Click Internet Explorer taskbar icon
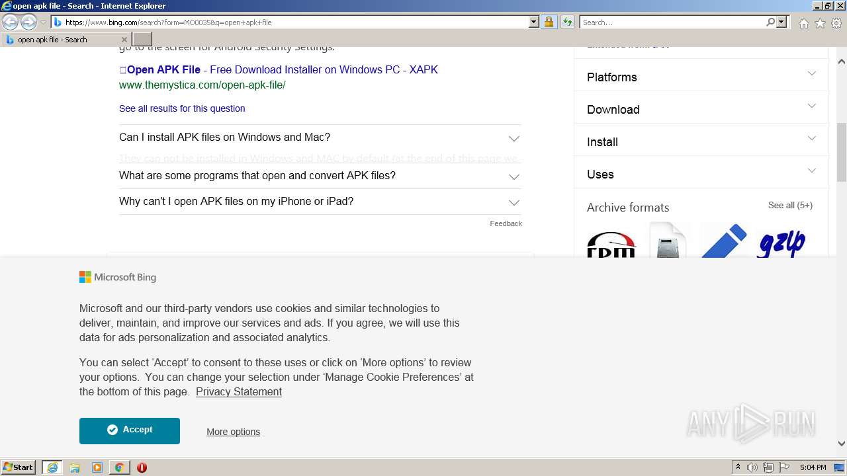 52,467
